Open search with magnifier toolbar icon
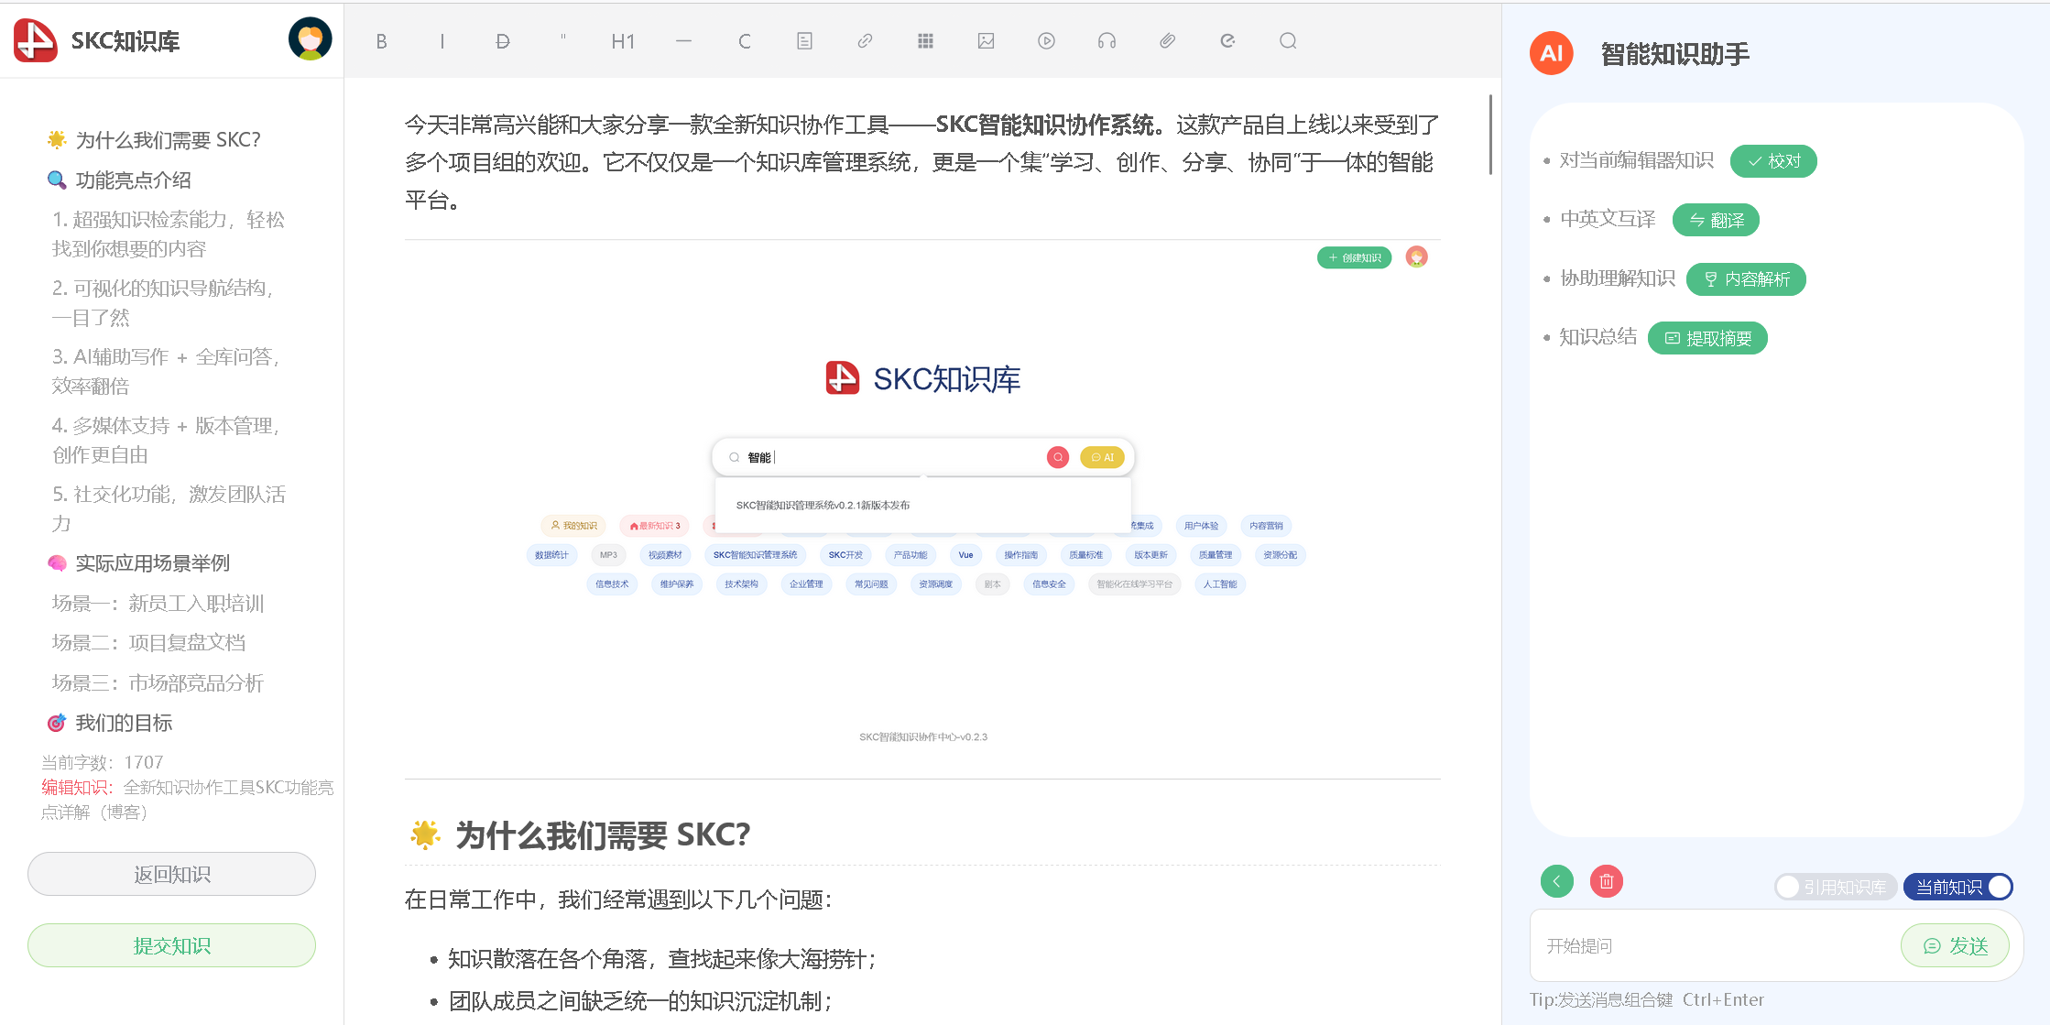The height and width of the screenshot is (1025, 2050). coord(1288,41)
